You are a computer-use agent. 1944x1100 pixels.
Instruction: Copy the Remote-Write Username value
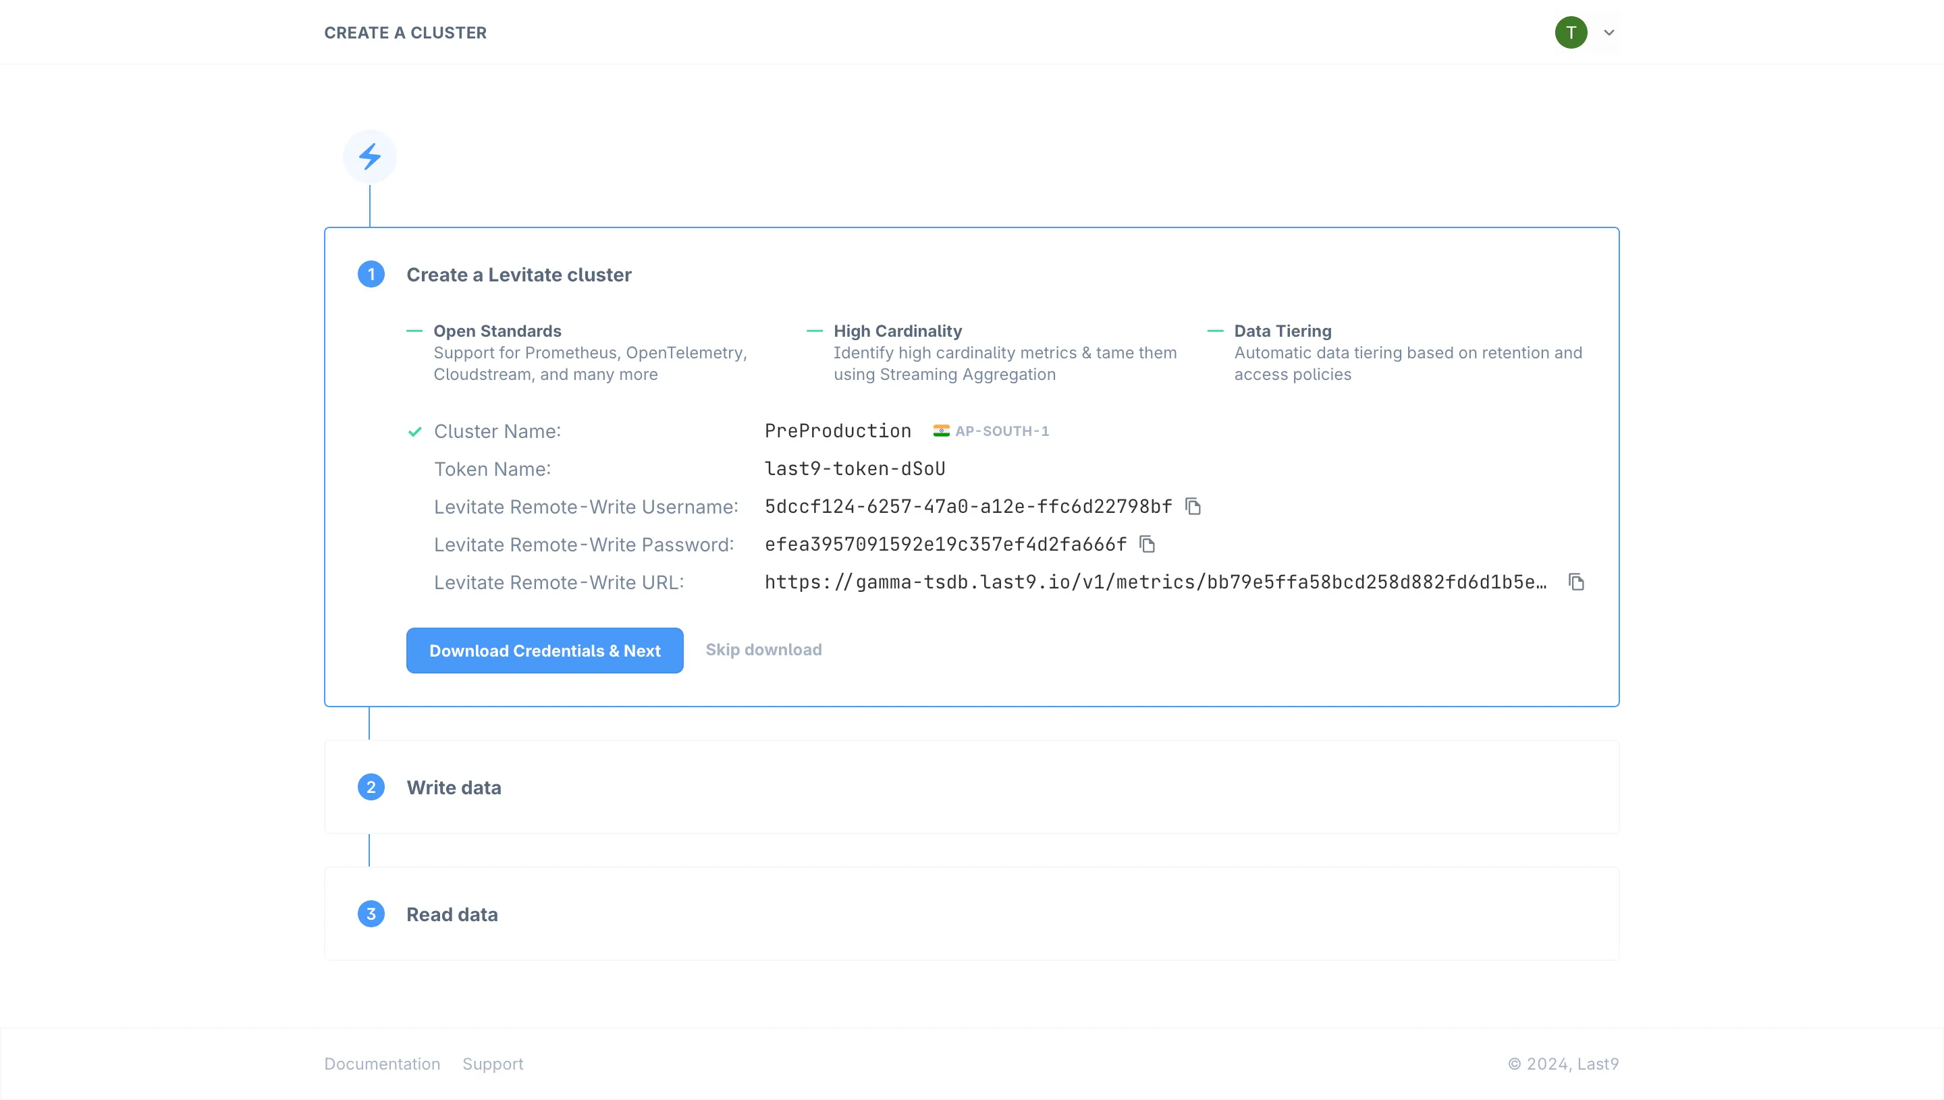1193,506
